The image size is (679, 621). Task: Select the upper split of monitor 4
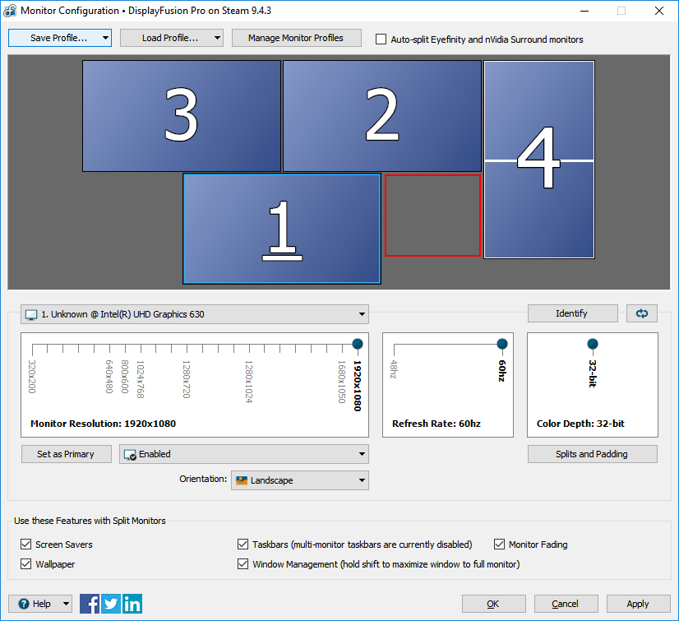[538, 109]
